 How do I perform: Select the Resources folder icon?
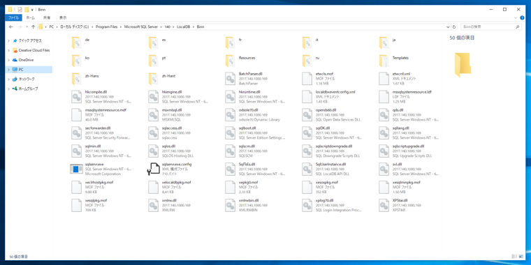[231, 61]
